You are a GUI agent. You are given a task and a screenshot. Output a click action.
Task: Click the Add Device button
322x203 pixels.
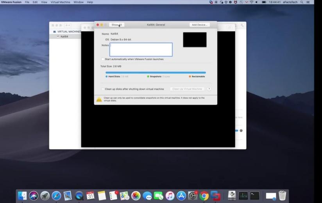199,25
